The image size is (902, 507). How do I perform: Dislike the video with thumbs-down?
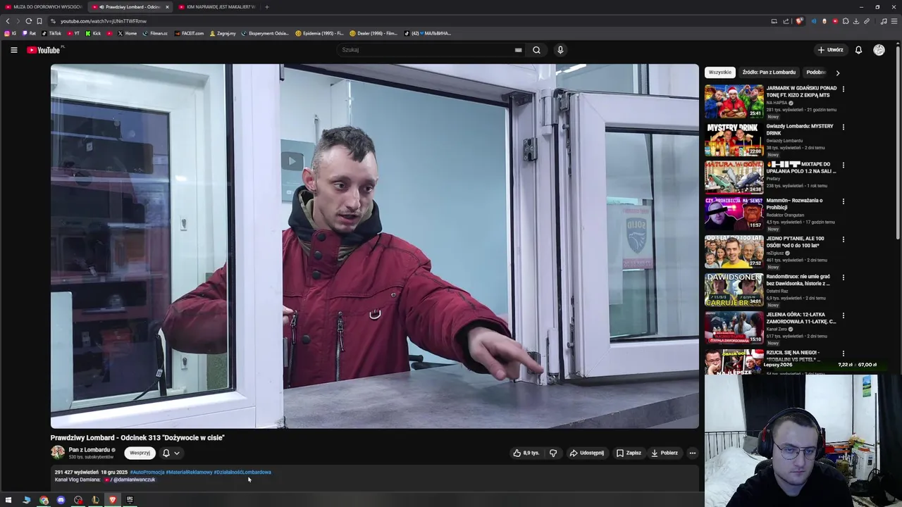(553, 453)
